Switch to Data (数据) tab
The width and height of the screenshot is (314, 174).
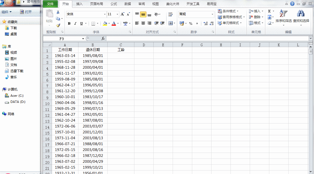[x=128, y=4]
